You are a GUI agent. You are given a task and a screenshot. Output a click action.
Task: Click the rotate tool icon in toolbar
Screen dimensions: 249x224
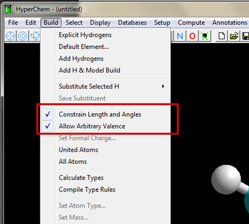pyautogui.click(x=34, y=36)
